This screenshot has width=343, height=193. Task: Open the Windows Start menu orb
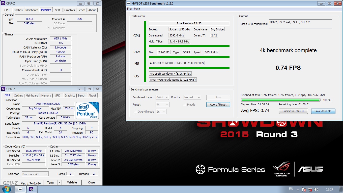(6, 189)
